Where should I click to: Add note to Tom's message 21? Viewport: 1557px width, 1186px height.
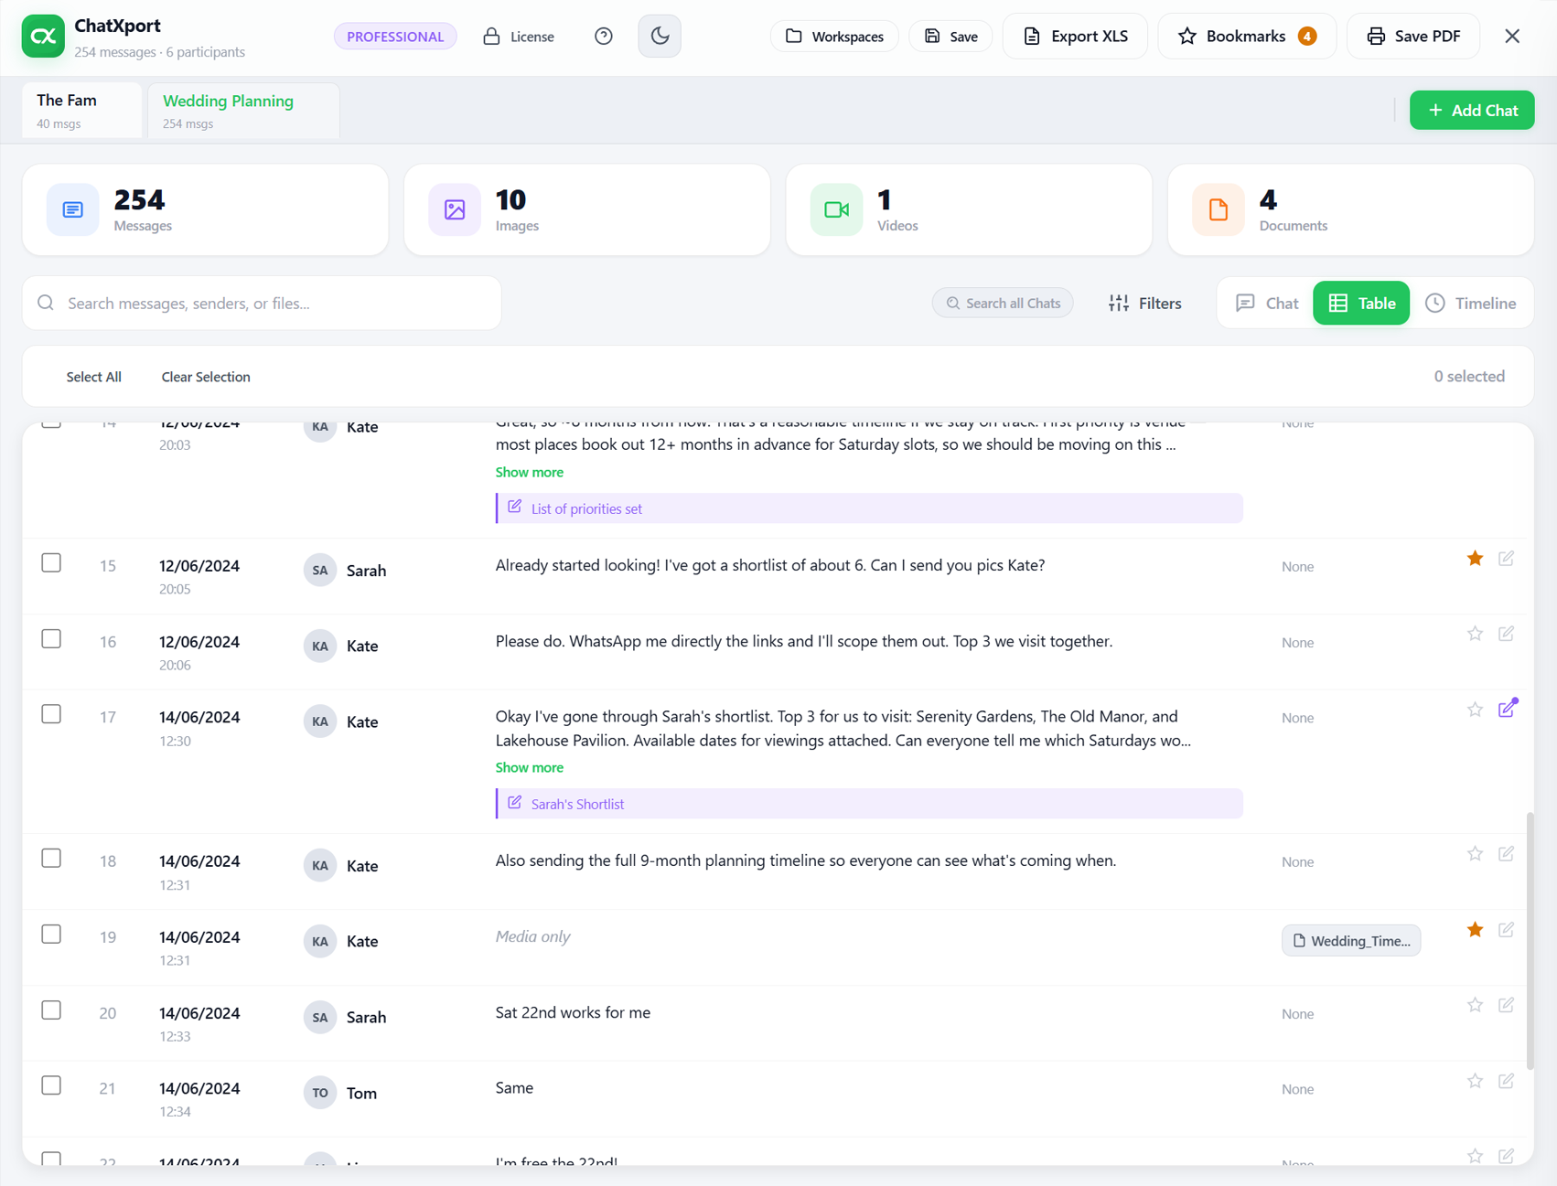pos(1506,1081)
